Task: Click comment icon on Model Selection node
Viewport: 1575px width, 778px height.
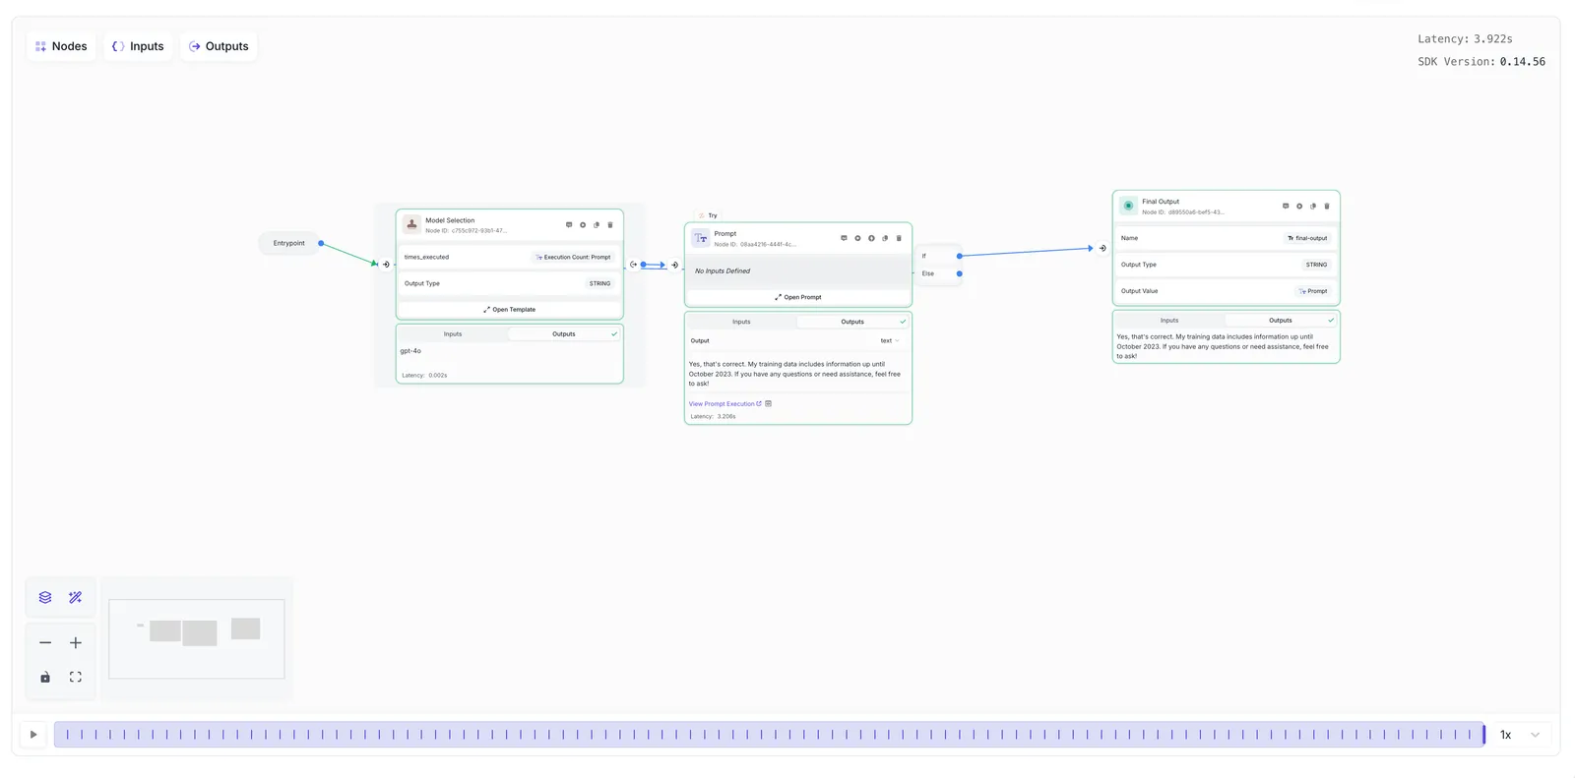Action: click(569, 225)
